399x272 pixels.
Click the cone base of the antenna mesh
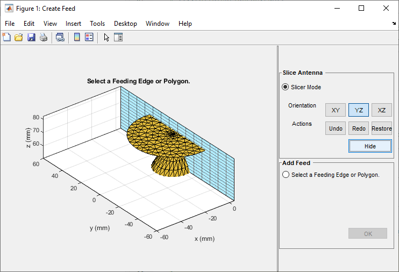(x=170, y=167)
